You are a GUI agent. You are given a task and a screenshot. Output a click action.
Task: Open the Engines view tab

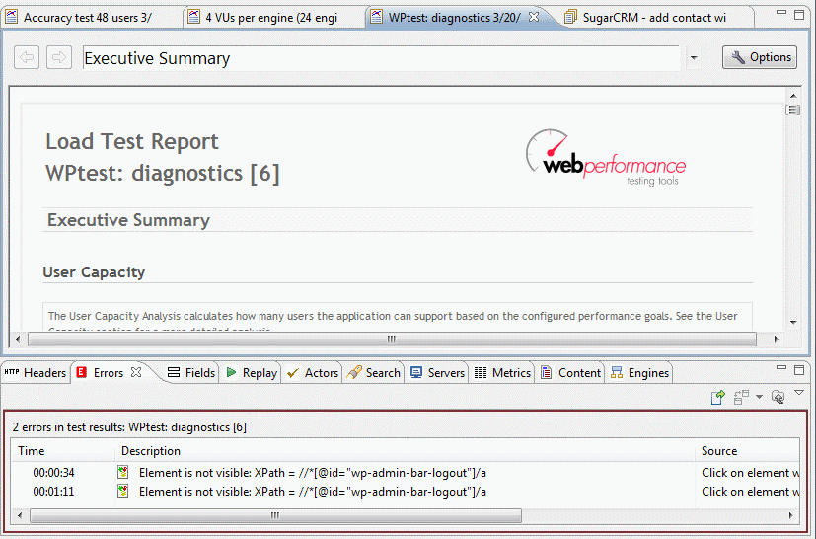[639, 373]
